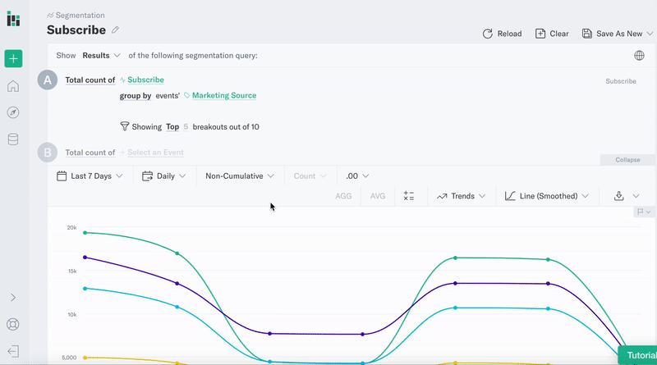
Task: Expand the sidebar with arrow icon
Action: pos(13,298)
